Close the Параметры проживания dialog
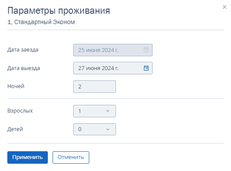 coord(225,7)
